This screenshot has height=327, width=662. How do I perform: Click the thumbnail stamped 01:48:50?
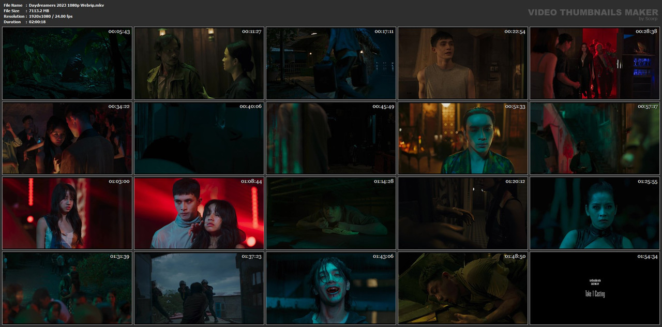pyautogui.click(x=463, y=288)
